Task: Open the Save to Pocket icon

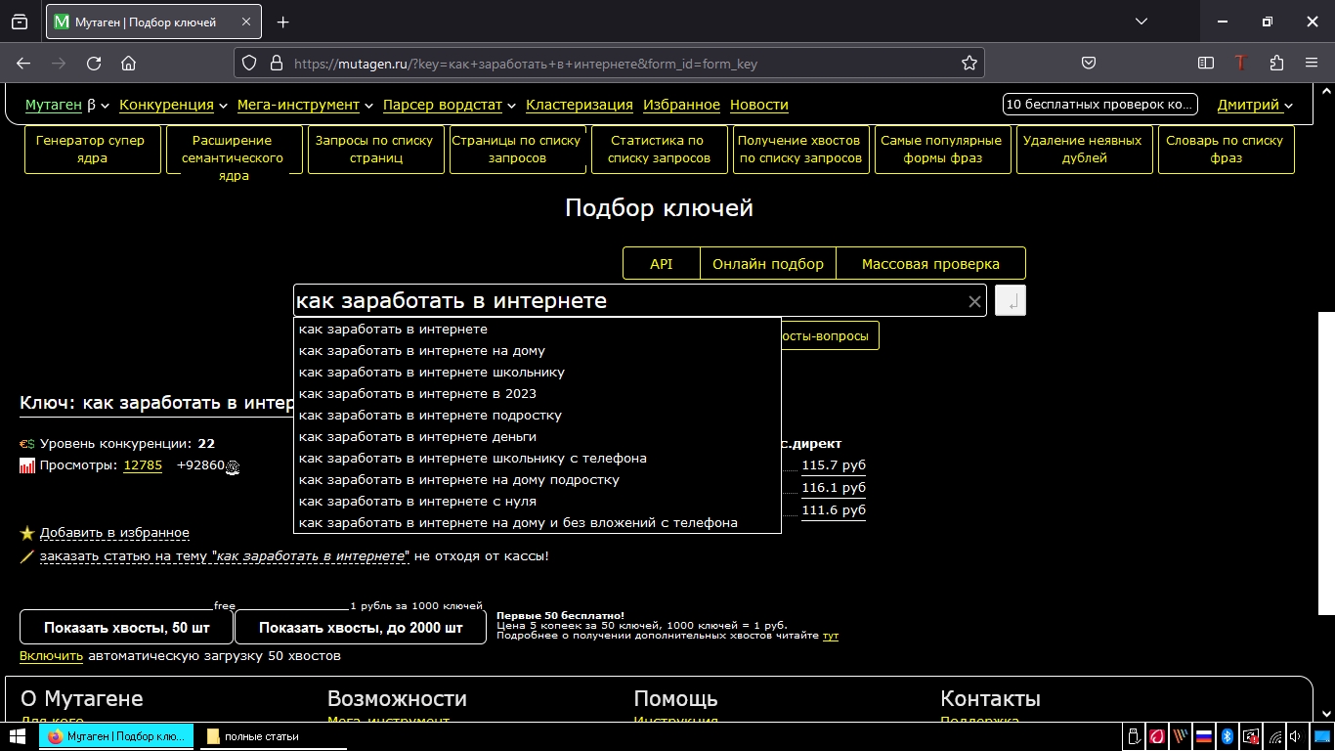Action: click(1089, 64)
